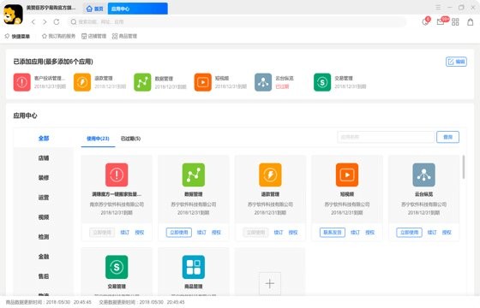
Task: Click 续订 on 数据管理 card
Action: pos(201,233)
